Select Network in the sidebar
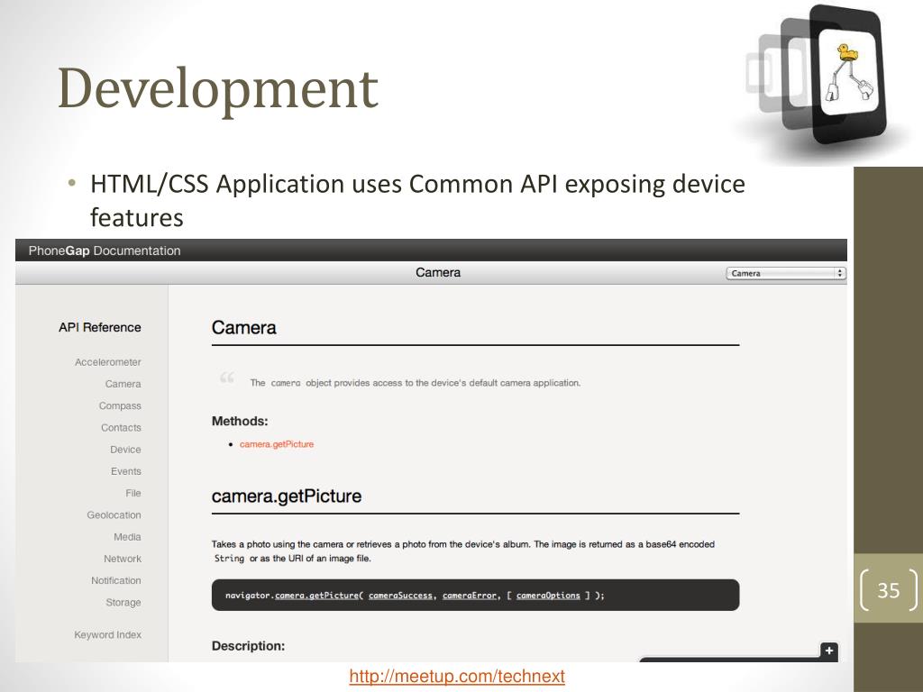Screen dimensions: 923x692 point(123,559)
